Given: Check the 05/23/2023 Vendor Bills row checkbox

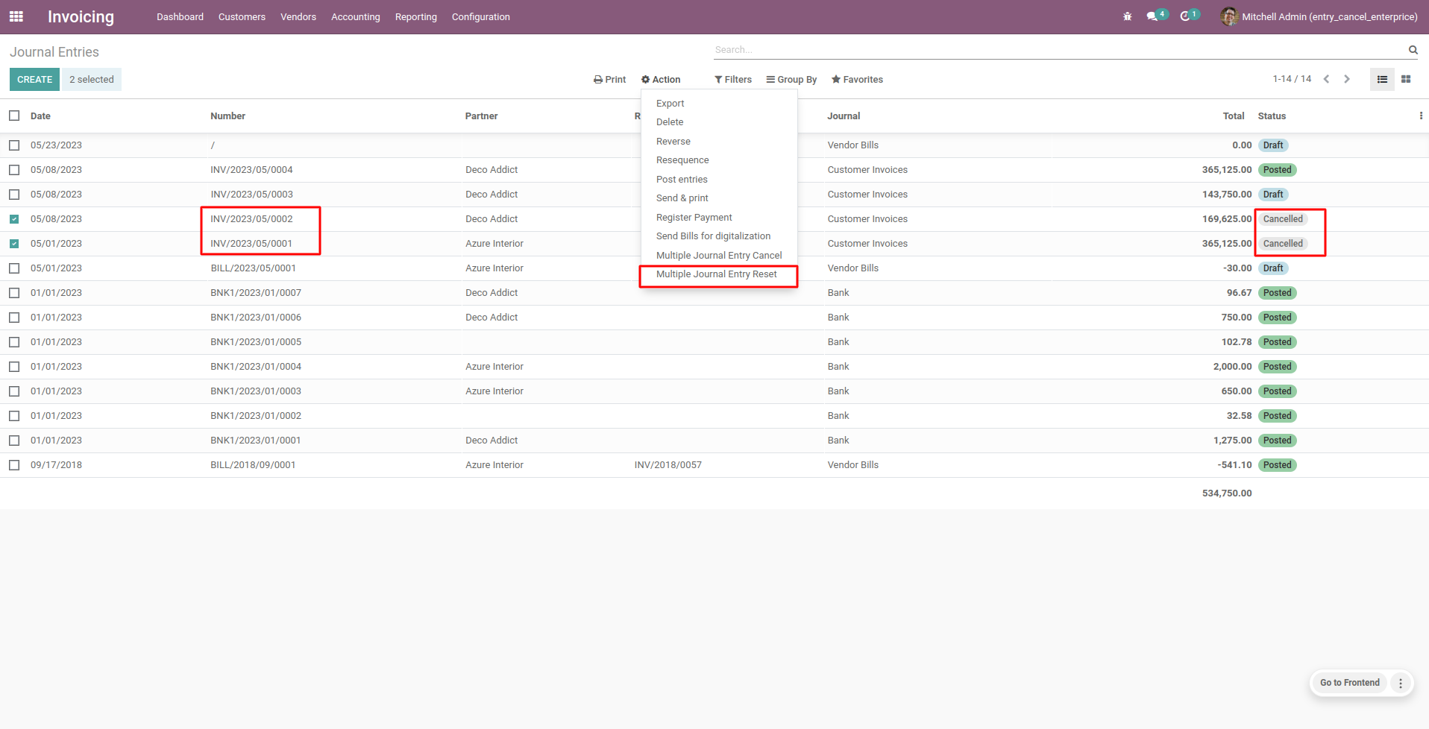Looking at the screenshot, I should pos(14,145).
